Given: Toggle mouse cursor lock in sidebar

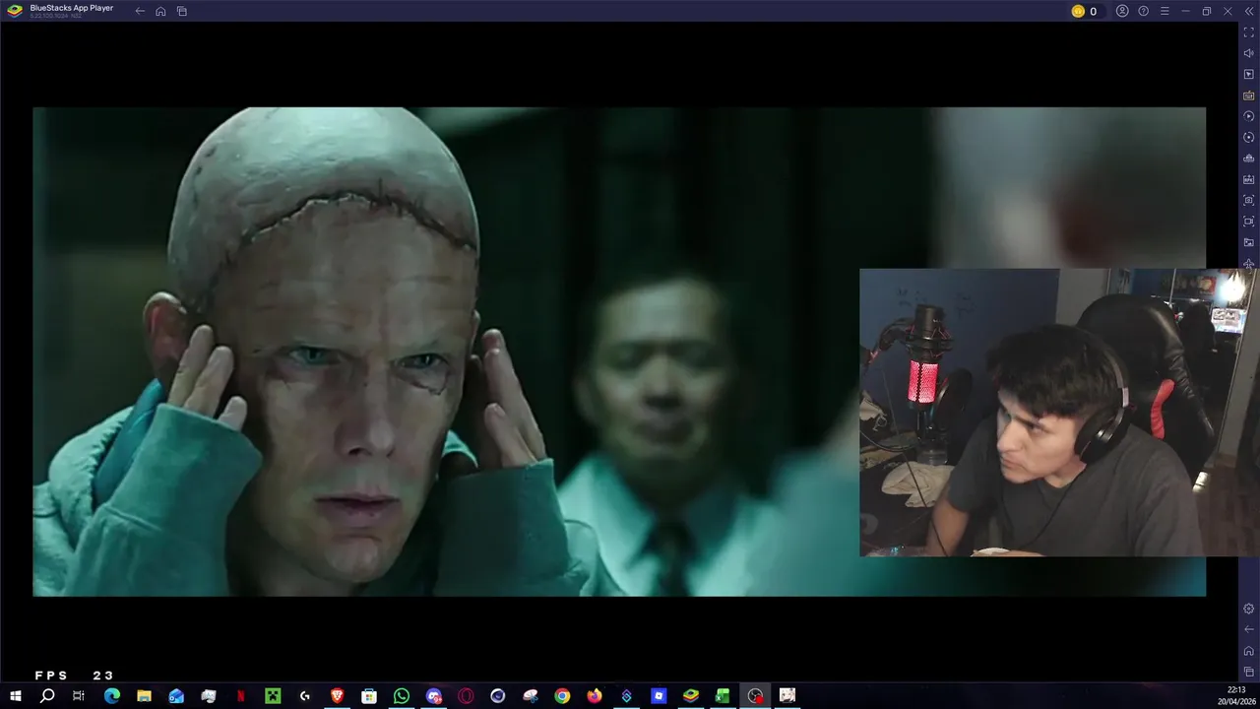Looking at the screenshot, I should [1249, 74].
